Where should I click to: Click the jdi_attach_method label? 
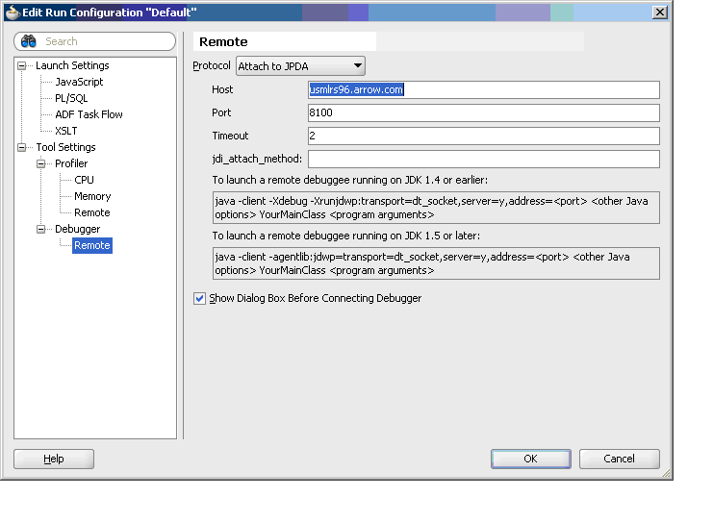[257, 159]
